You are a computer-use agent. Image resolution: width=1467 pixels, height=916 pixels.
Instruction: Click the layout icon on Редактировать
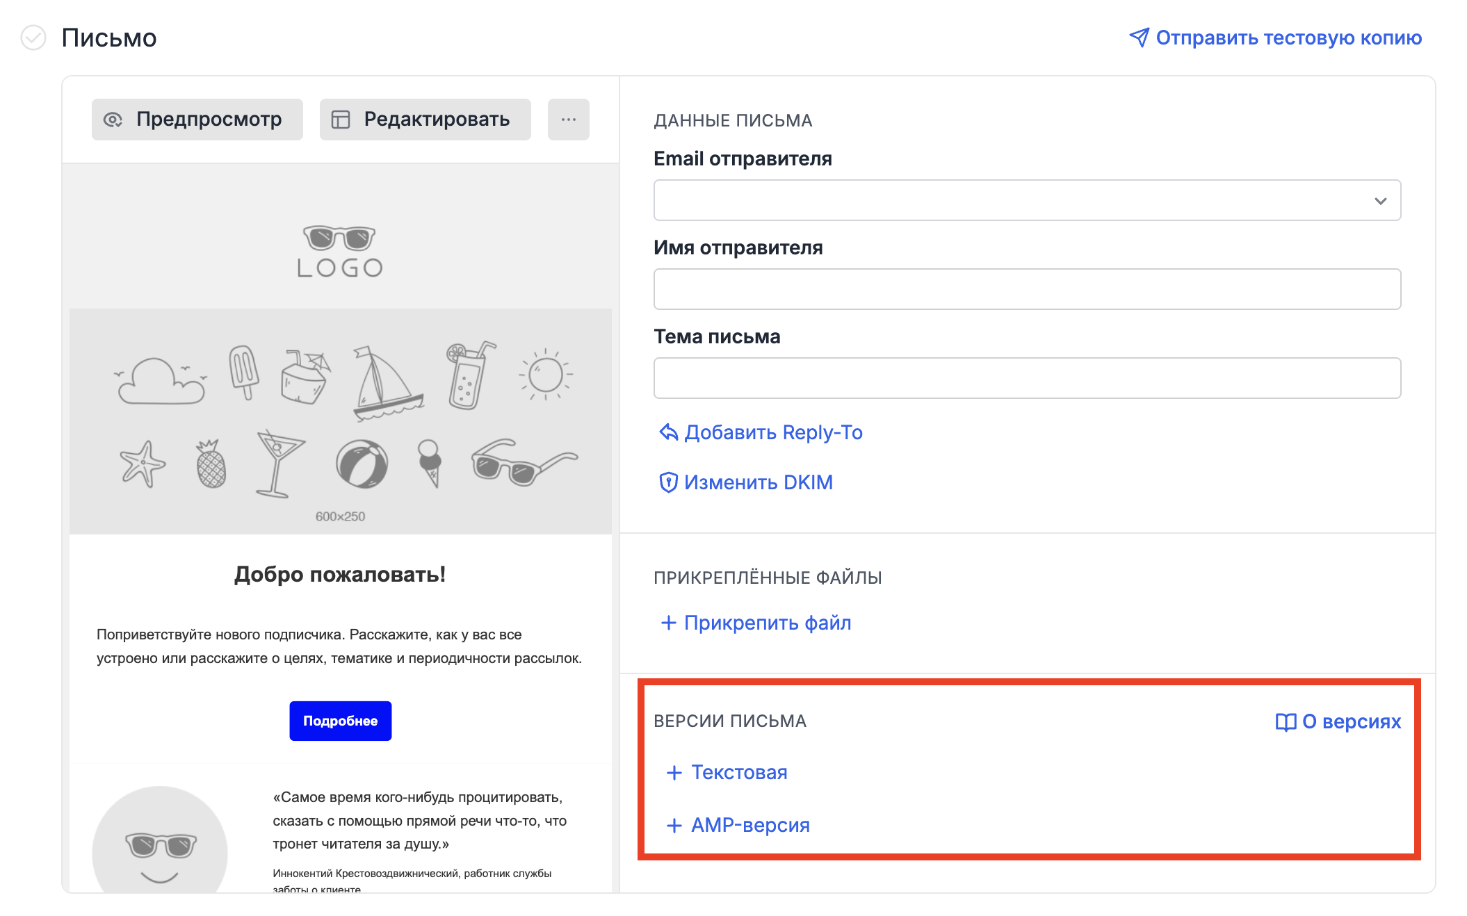coord(340,120)
